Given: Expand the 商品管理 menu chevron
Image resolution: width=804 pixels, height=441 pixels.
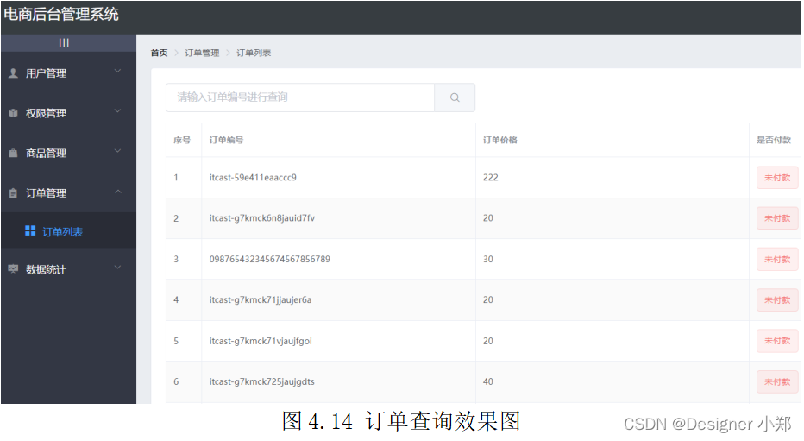Looking at the screenshot, I should click(x=117, y=151).
